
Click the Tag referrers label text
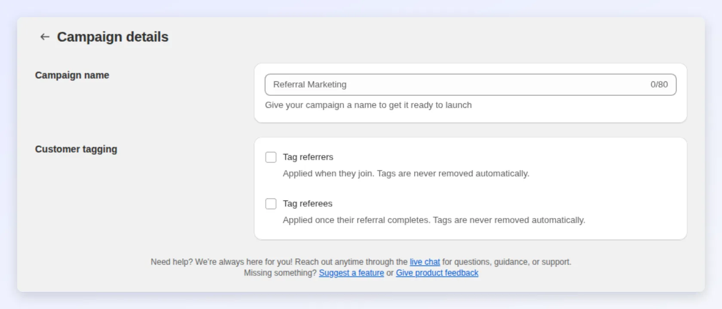308,157
